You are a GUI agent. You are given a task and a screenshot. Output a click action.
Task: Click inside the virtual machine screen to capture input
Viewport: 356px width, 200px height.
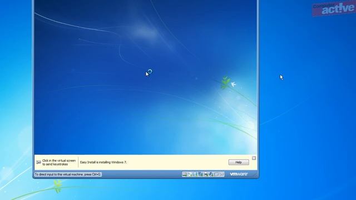point(145,77)
